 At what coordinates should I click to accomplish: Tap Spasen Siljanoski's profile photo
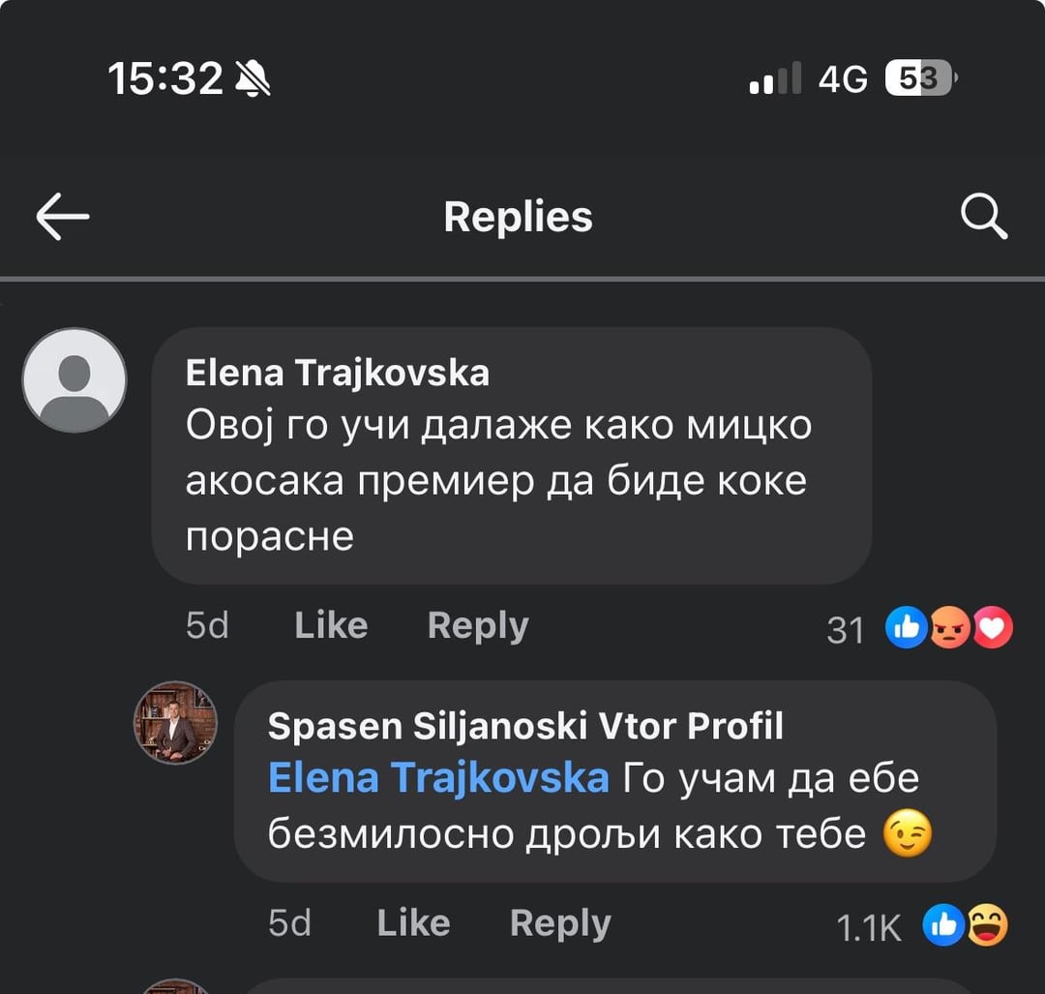point(175,723)
